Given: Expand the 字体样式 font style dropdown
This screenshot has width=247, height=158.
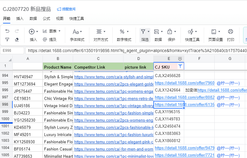Looking at the screenshot, I should [x=77, y=32].
